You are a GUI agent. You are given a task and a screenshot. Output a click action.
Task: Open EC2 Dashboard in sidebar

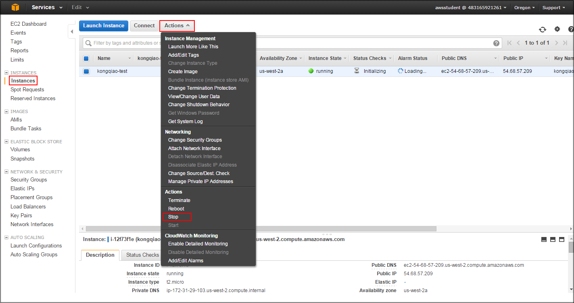28,24
